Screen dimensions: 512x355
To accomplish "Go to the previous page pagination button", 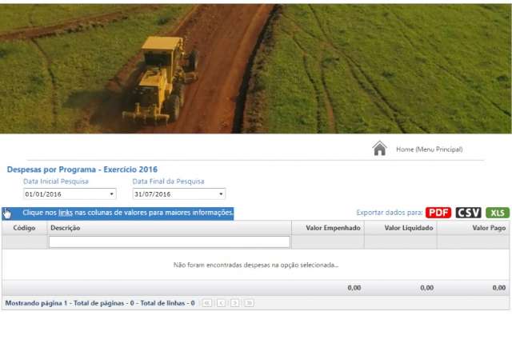I will tap(221, 303).
